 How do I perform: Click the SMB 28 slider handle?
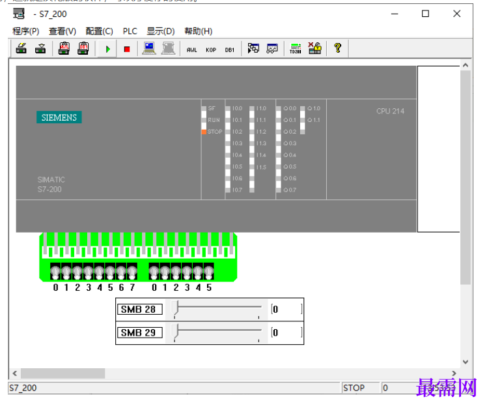(x=176, y=309)
